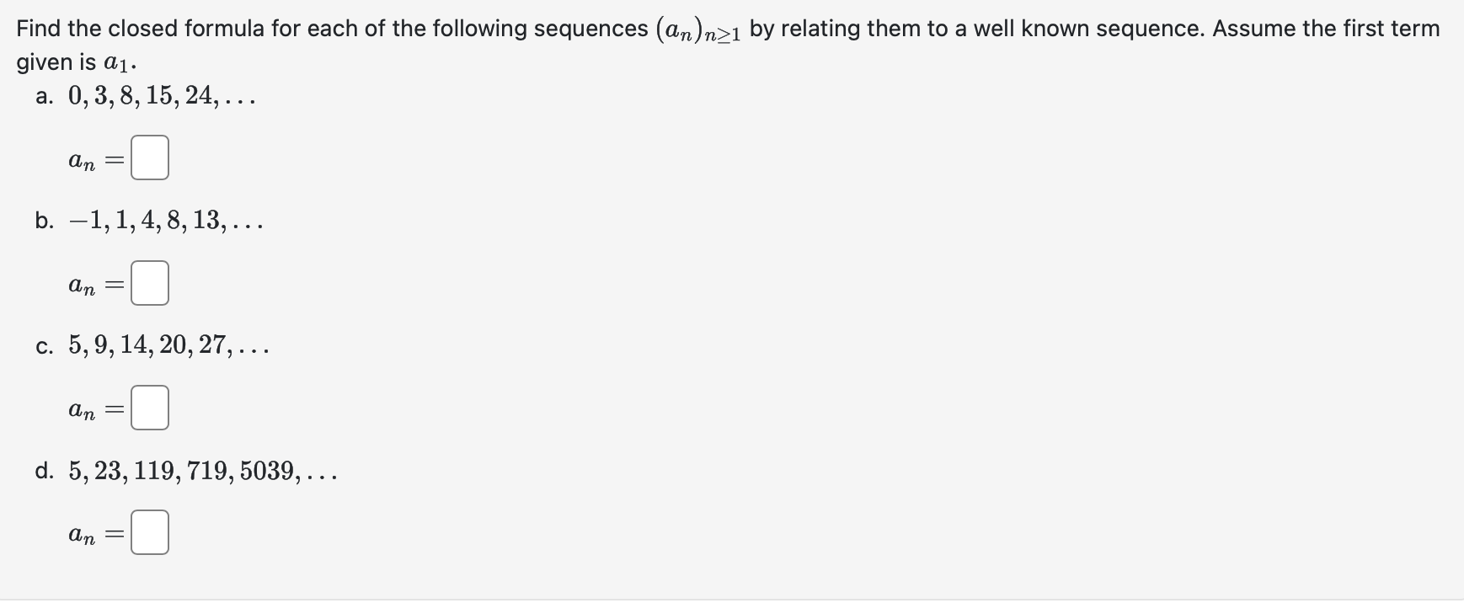Click the answer box for sequence d
Image resolution: width=1464 pixels, height=603 pixels.
click(150, 531)
